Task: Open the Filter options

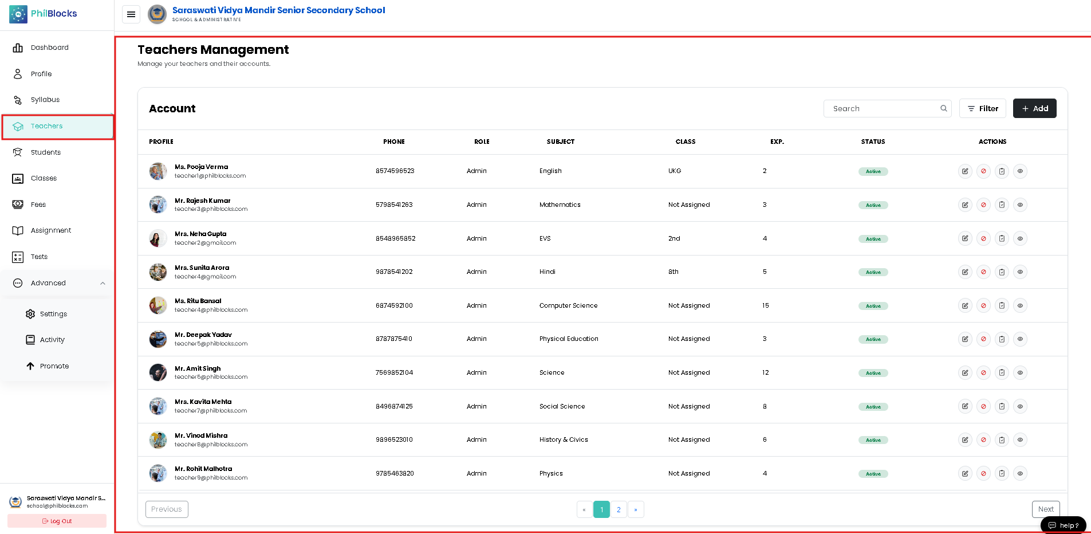Action: 982,108
